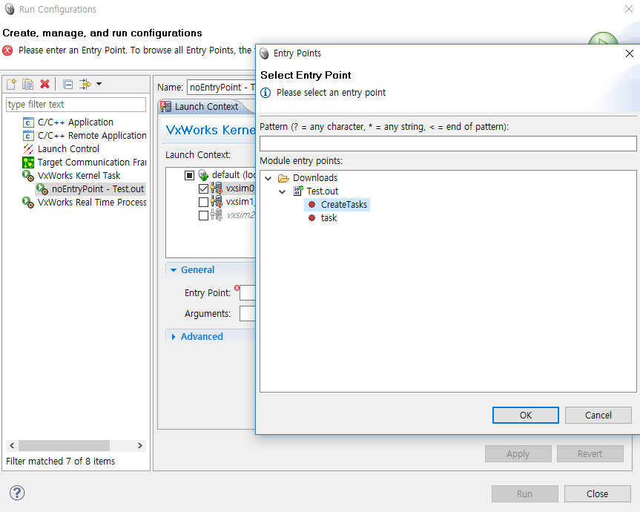The image size is (640, 512).
Task: Select the task entry point
Action: coord(329,218)
